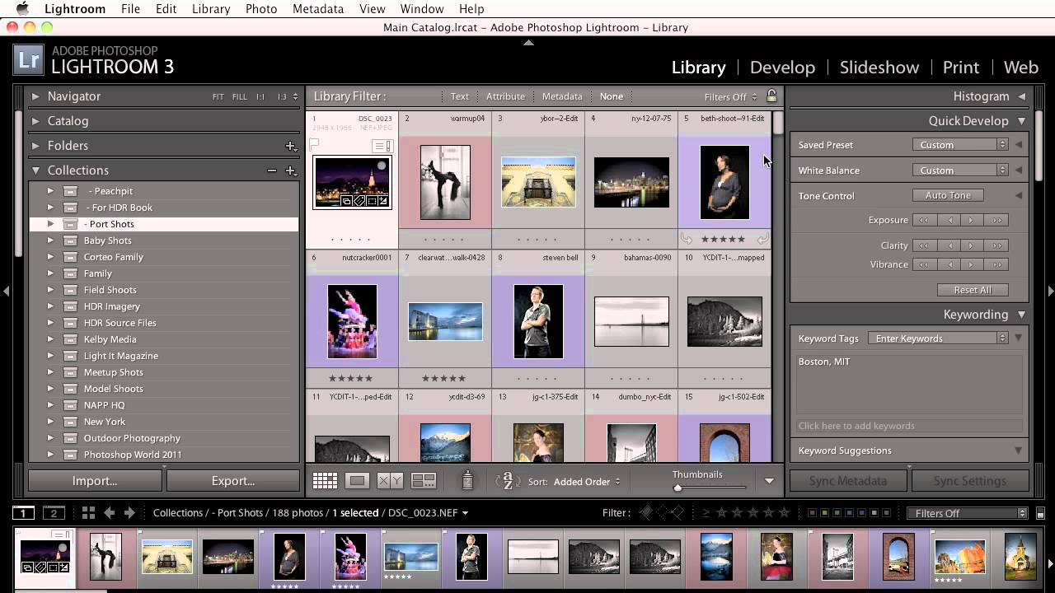
Task: Hide the right panel group arrow
Action: 1050,291
